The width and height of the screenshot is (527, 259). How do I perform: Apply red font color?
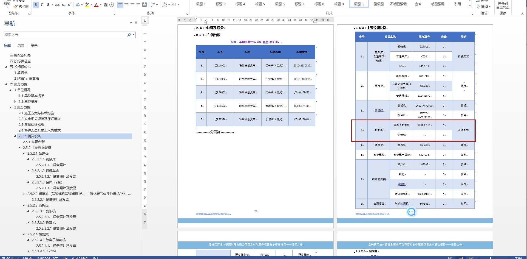coord(96,5)
